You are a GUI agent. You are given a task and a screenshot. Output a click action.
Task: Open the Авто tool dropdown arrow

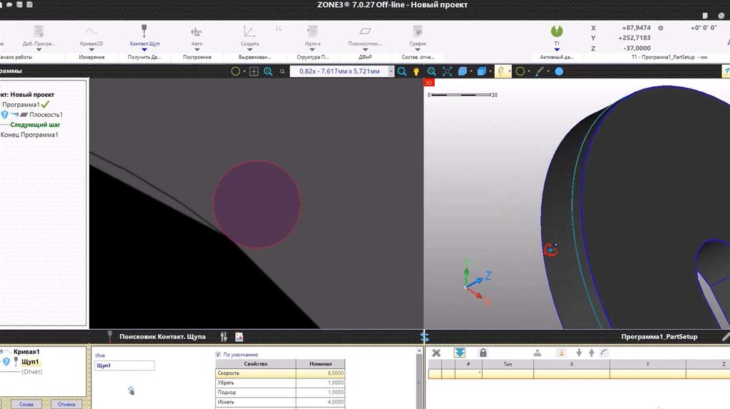point(197,50)
